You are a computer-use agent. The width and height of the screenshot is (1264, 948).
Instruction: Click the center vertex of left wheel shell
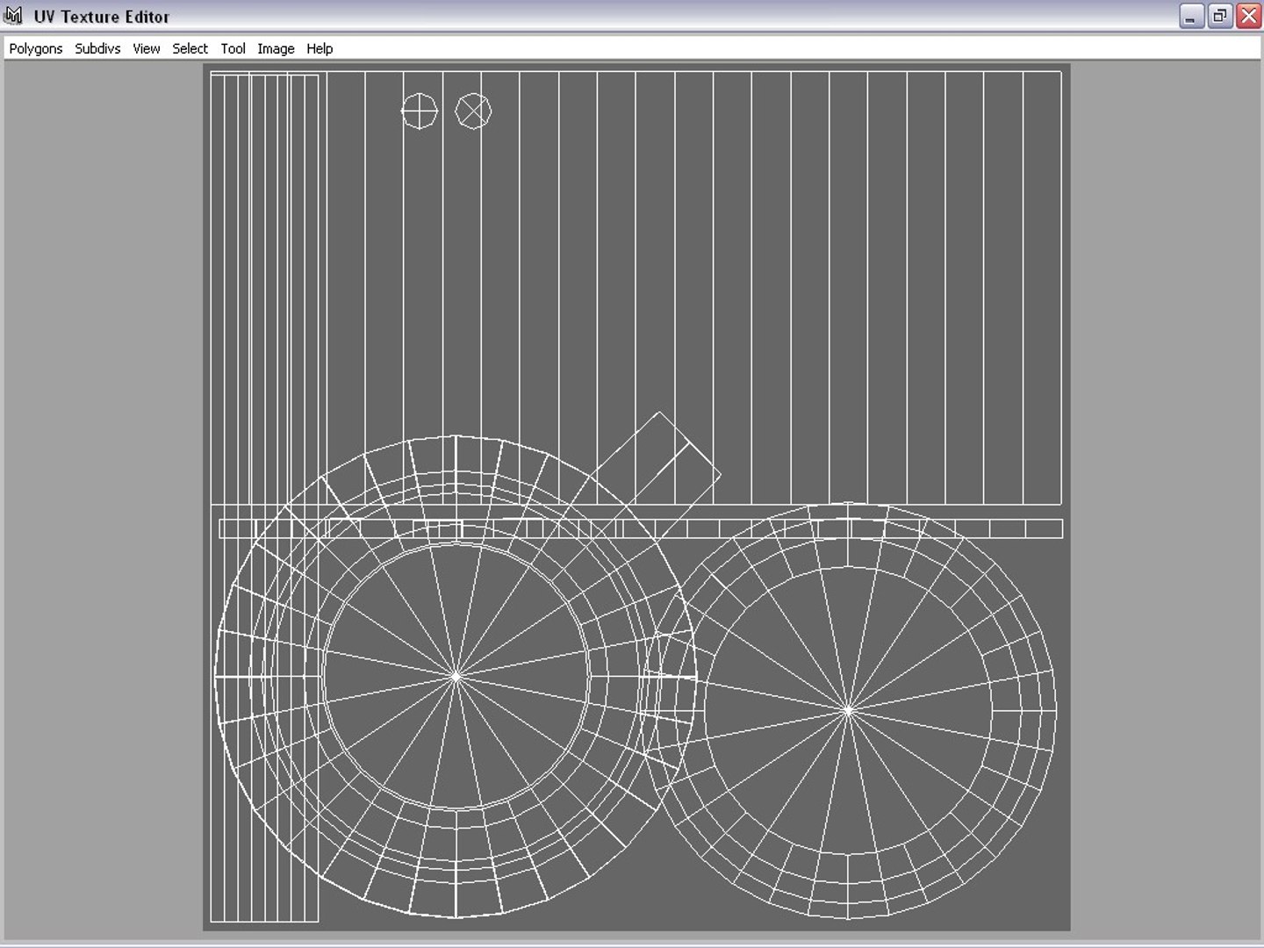[x=456, y=676]
